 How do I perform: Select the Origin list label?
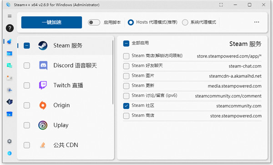click(x=61, y=105)
